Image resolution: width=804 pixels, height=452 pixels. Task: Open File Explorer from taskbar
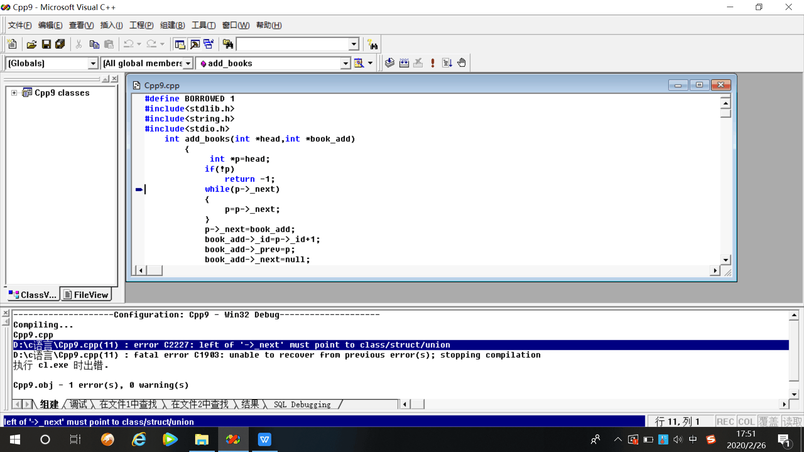click(201, 439)
